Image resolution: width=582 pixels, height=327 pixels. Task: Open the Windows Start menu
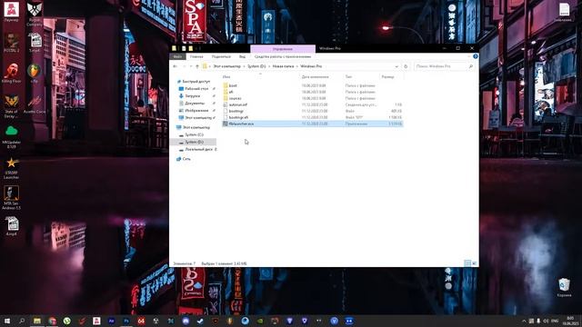[x=7, y=321]
